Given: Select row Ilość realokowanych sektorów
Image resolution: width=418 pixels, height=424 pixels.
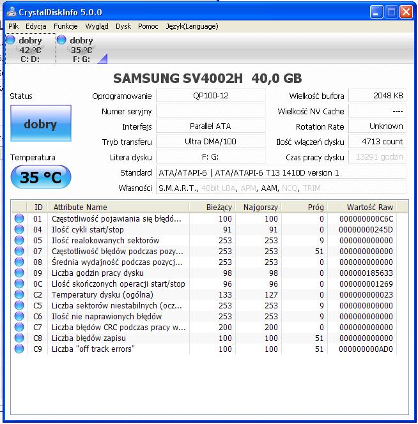Looking at the screenshot, I should pyautogui.click(x=205, y=240).
